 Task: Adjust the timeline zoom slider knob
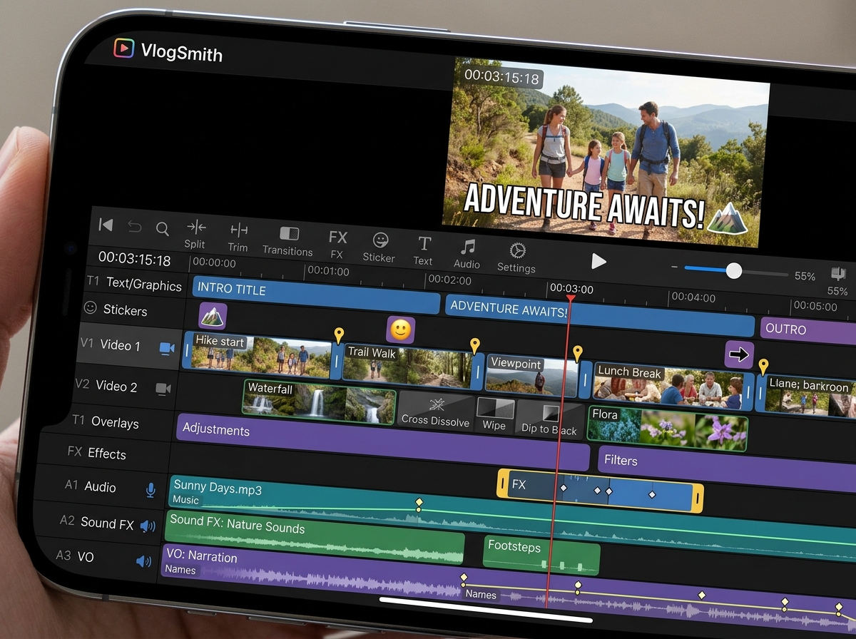point(733,271)
